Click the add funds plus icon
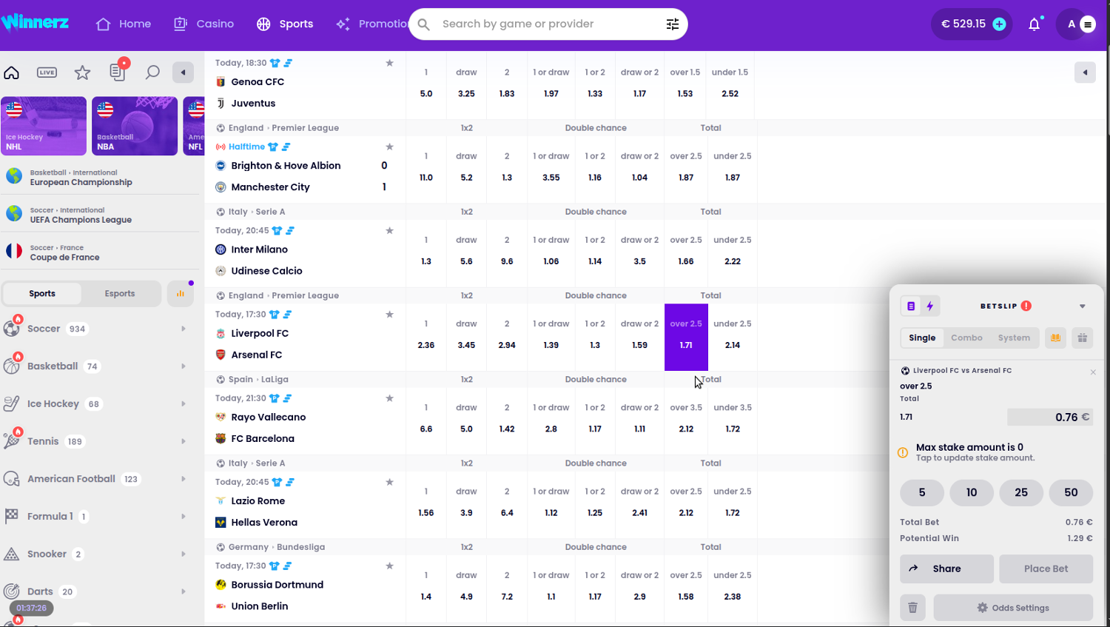The image size is (1110, 627). point(999,24)
